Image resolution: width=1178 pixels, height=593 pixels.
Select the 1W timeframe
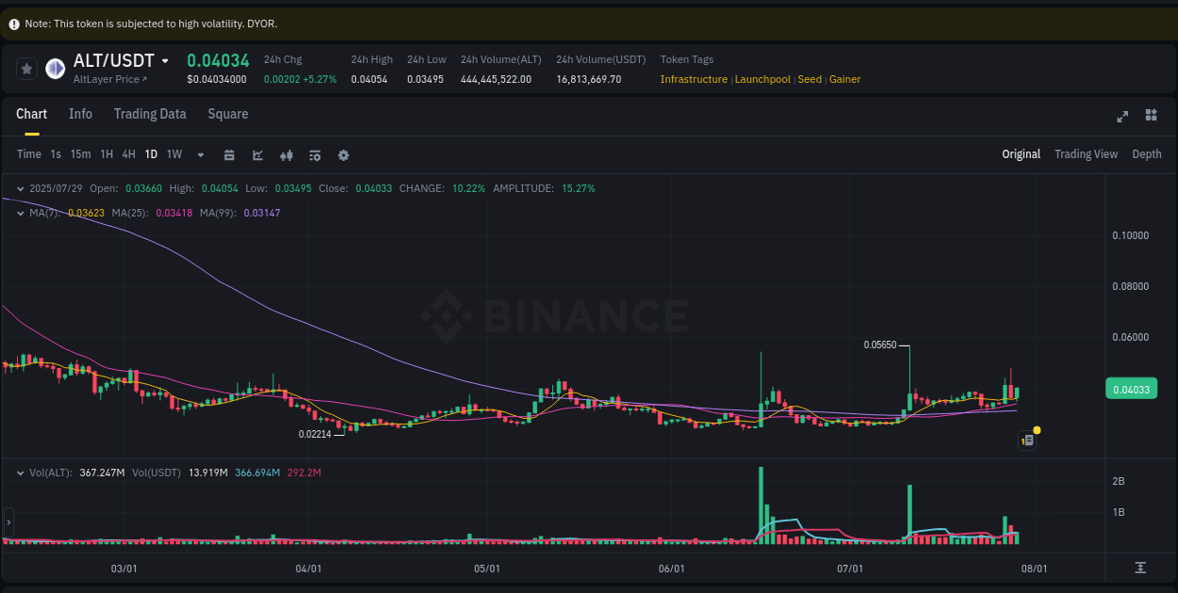[x=173, y=153]
